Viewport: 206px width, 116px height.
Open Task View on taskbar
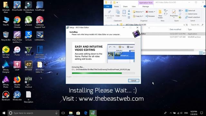[63, 113]
